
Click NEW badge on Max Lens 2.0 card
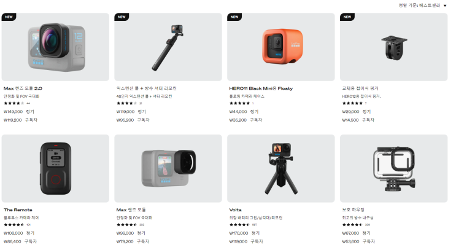pyautogui.click(x=9, y=17)
